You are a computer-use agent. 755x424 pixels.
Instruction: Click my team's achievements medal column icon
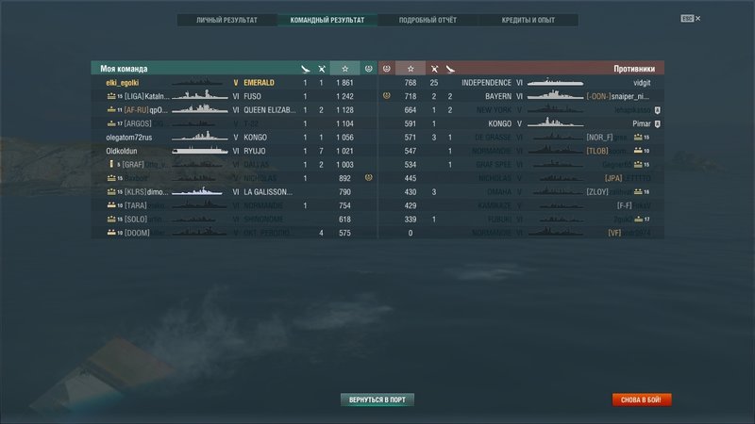(x=369, y=69)
